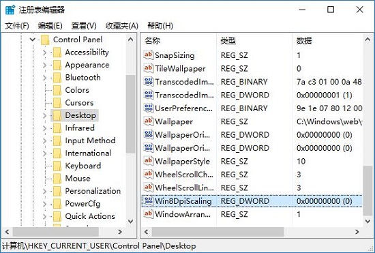Click the Wallpaper string value icon
375x253 pixels.
(148, 121)
